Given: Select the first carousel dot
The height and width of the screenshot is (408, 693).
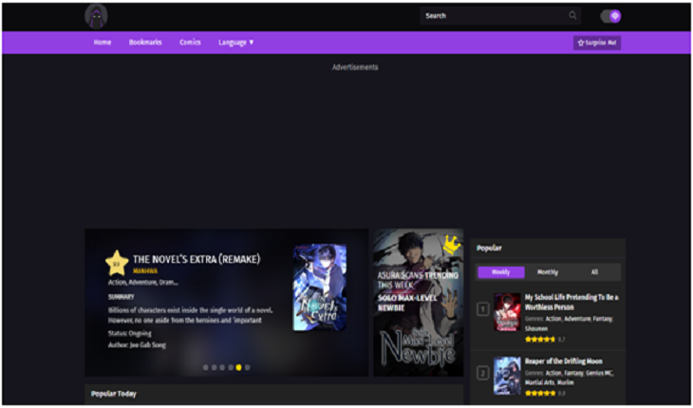Looking at the screenshot, I should coord(205,367).
